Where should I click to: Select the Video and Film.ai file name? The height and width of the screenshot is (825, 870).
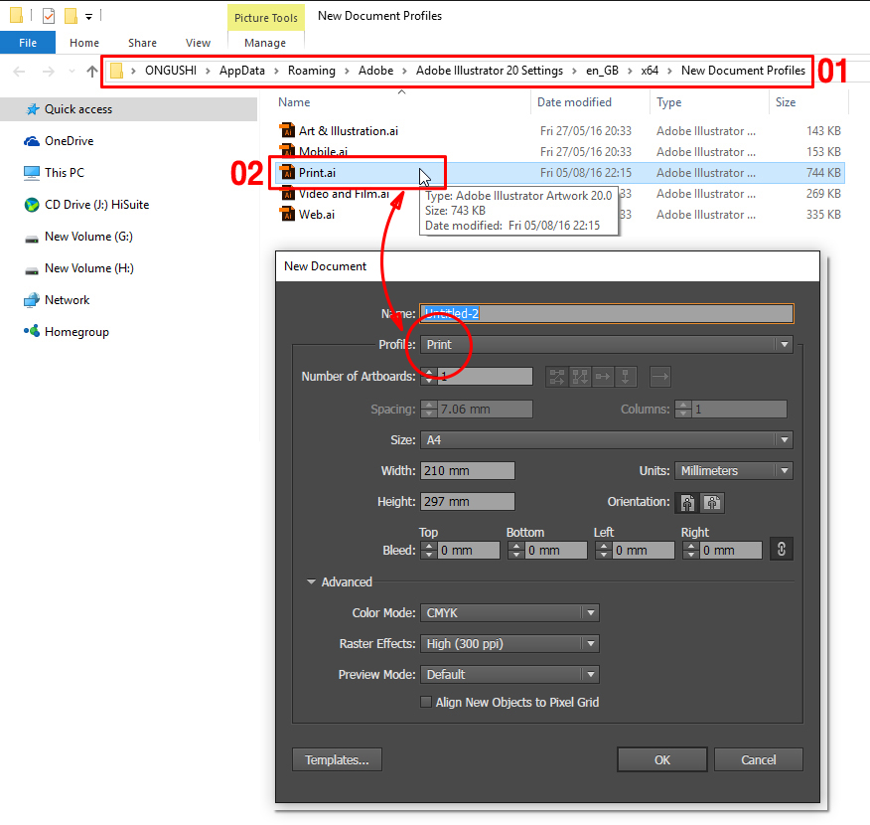pyautogui.click(x=344, y=193)
